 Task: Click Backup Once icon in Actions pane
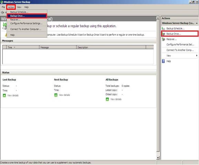tap(163, 34)
